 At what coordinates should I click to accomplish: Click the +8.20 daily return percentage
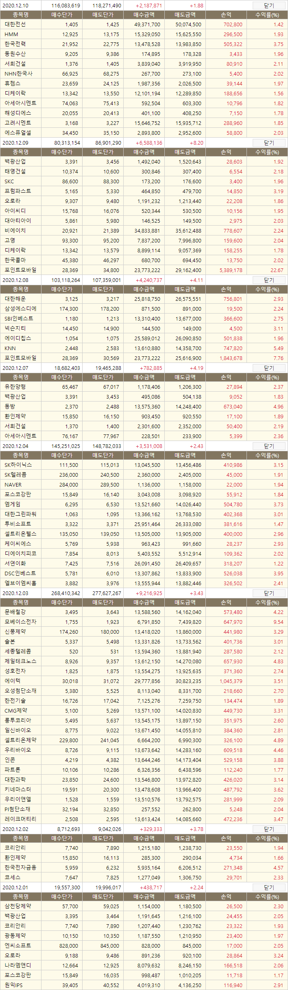point(196,143)
